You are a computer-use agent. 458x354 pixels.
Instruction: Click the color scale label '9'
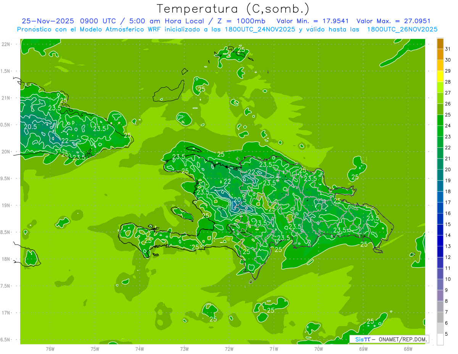point(446,290)
